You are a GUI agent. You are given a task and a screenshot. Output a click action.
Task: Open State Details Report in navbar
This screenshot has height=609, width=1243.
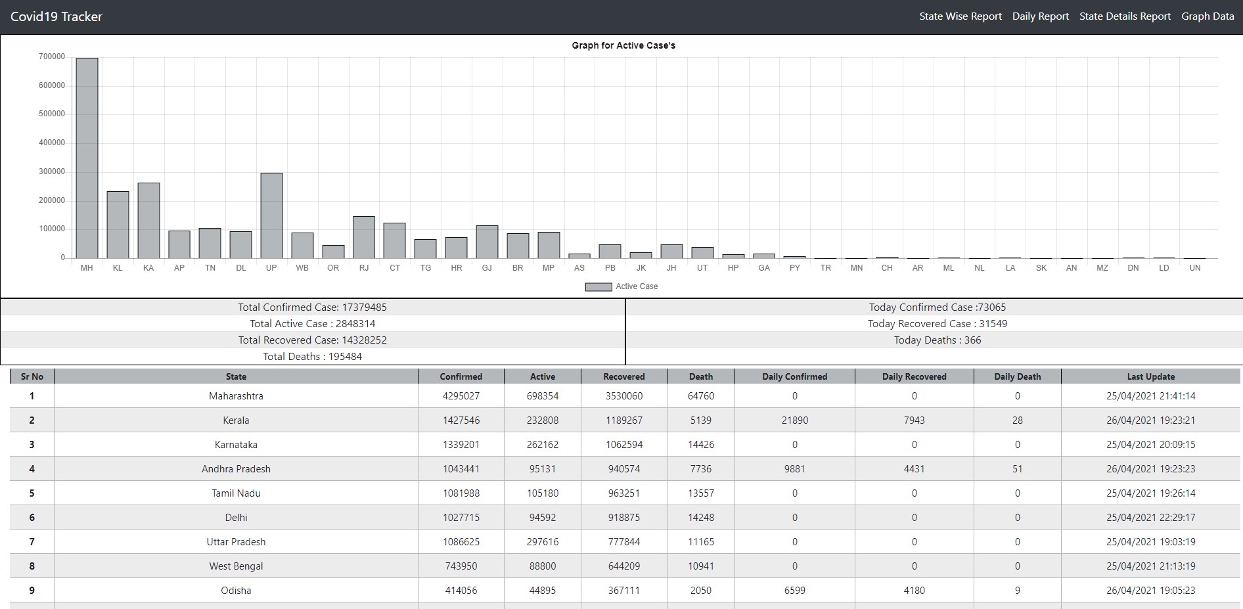click(x=1125, y=16)
